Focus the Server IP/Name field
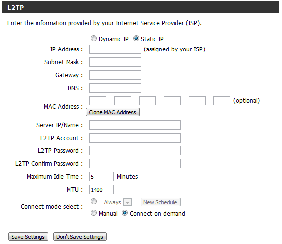Viewport: 282px width, 244px height. point(135,125)
